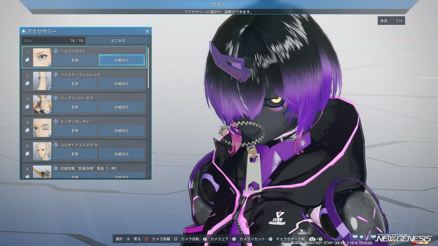438x246 pixels.
Task: Click the コルサイドエクステ/B item name
Action: click(79, 145)
